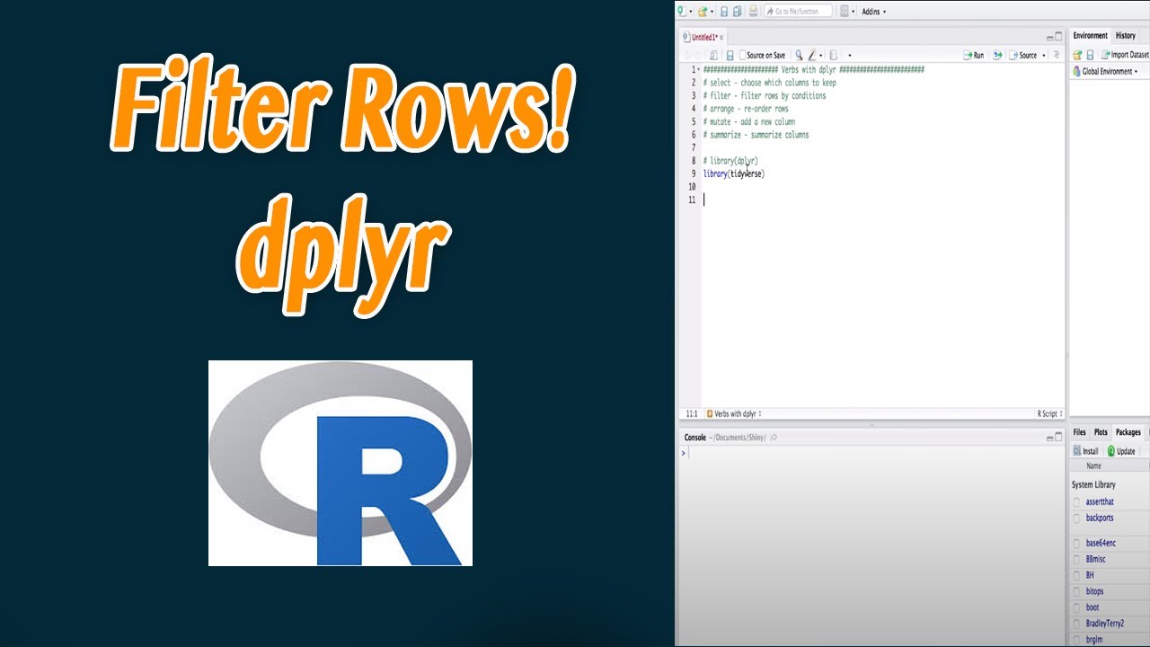Minimize the source editor pane
This screenshot has width=1150, height=647.
click(1048, 37)
